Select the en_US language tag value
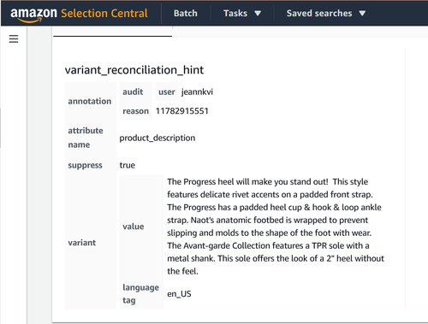428x324 pixels. pos(179,294)
